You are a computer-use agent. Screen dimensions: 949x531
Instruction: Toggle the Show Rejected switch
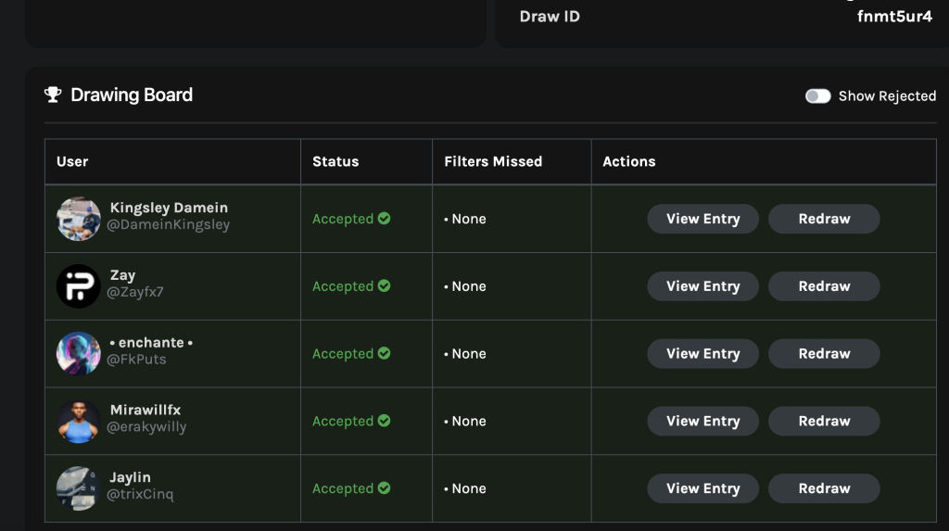point(817,95)
